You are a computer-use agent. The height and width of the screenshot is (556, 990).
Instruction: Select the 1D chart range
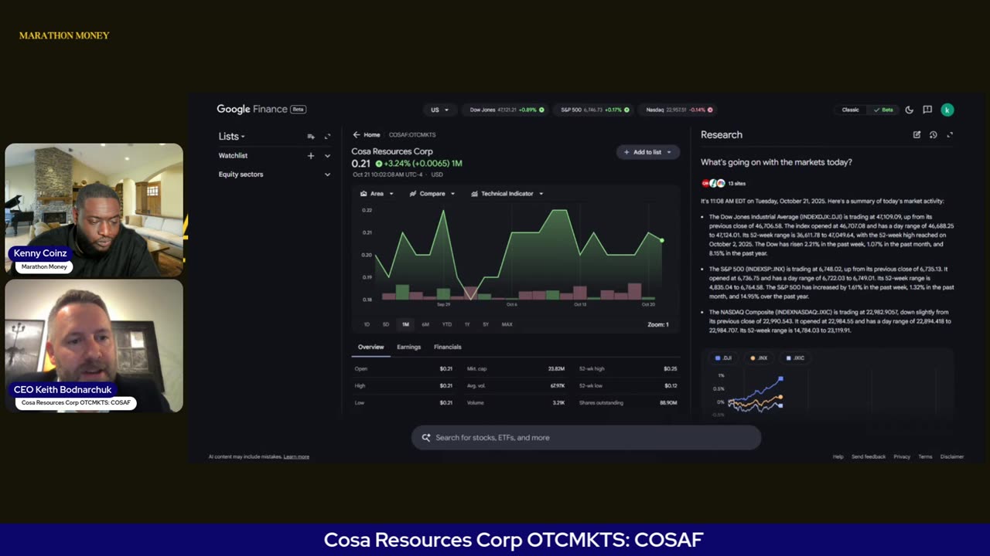[x=367, y=324]
